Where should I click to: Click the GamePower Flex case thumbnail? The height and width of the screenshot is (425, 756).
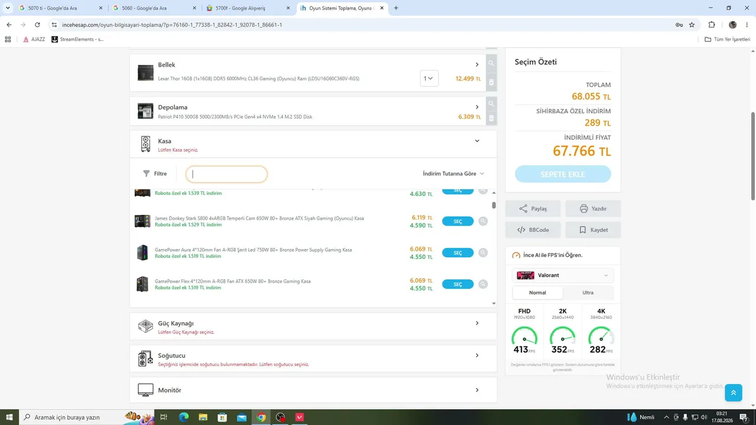pos(142,284)
